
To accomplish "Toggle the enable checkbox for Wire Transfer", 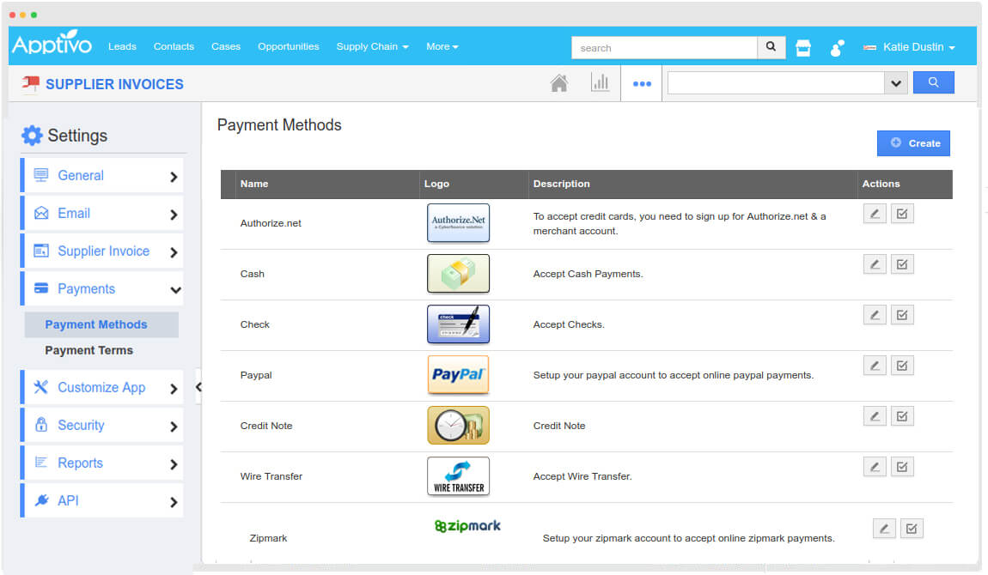I will 902,466.
